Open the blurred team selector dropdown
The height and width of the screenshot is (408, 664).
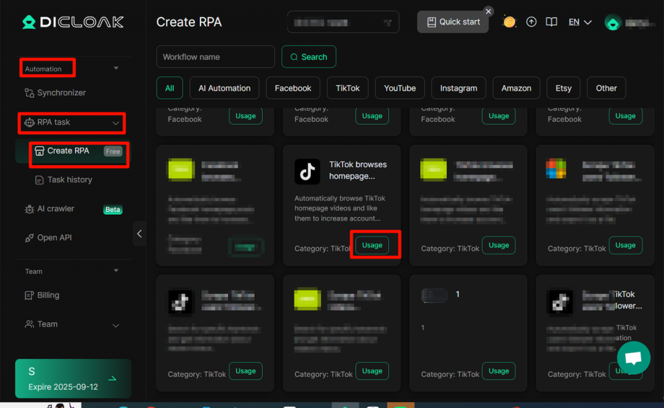[x=343, y=22]
